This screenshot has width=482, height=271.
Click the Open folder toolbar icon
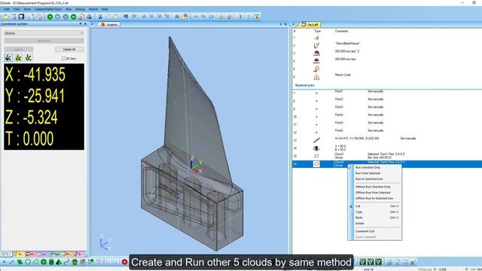5,17
